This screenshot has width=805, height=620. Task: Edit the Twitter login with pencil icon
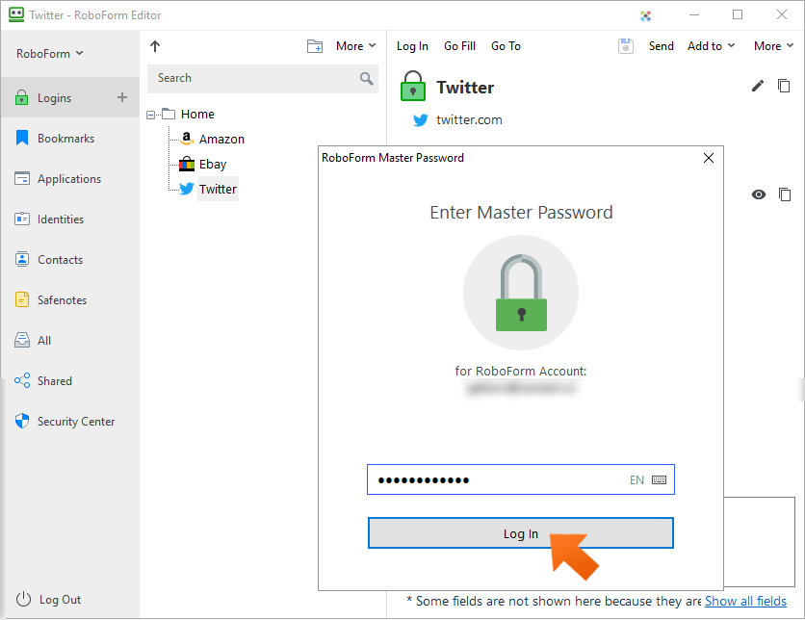pos(758,86)
